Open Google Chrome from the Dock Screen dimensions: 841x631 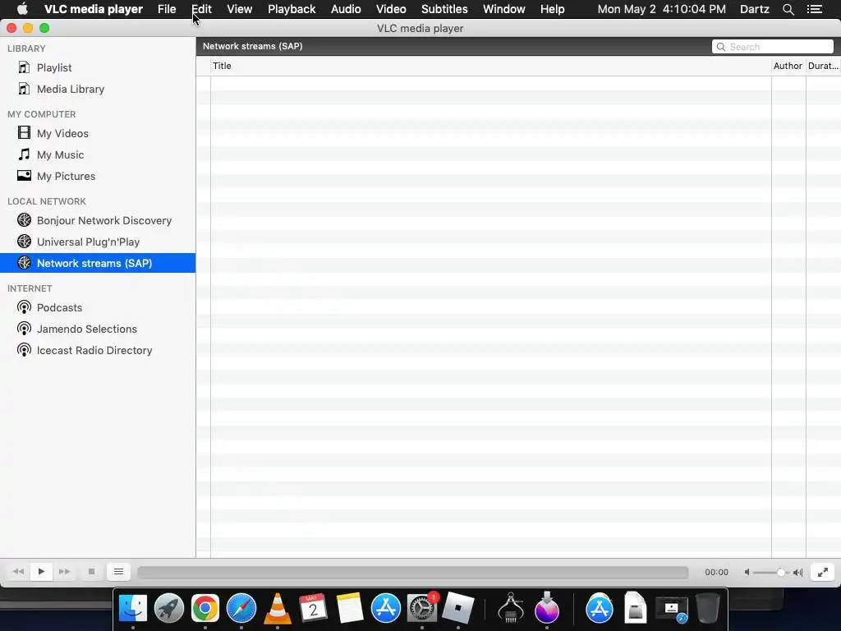[x=205, y=609]
